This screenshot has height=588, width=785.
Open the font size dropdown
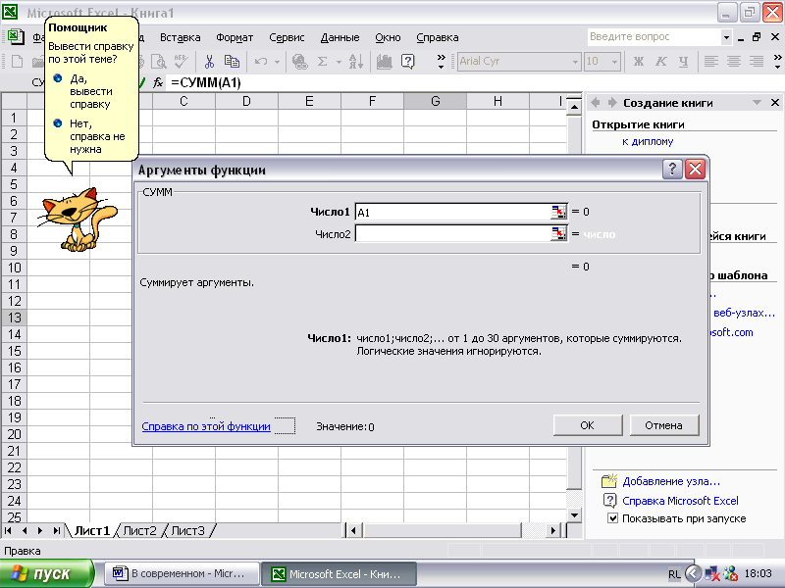pyautogui.click(x=615, y=62)
